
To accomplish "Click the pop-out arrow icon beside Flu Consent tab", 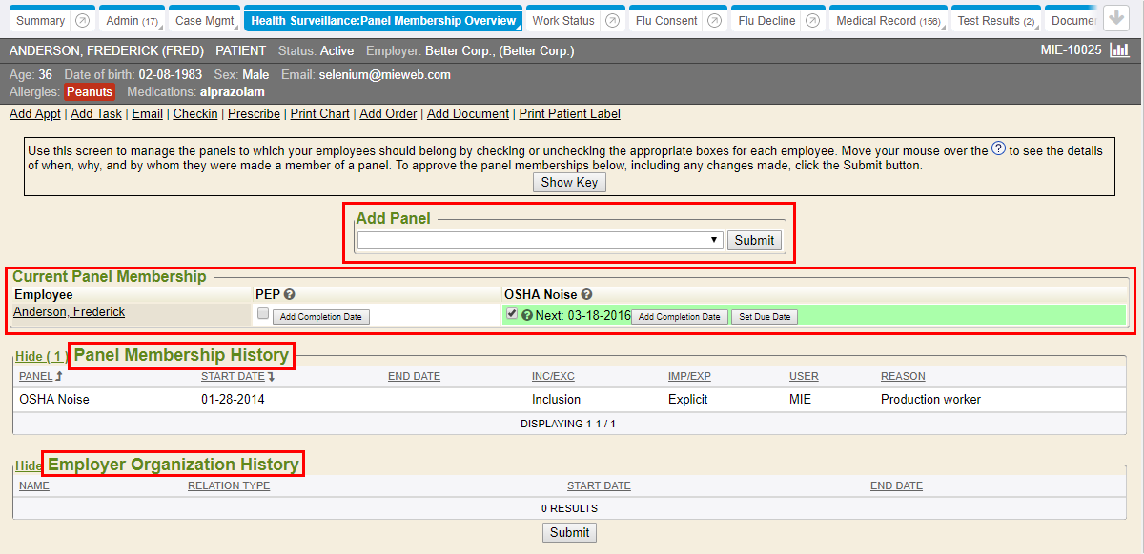I will point(714,21).
